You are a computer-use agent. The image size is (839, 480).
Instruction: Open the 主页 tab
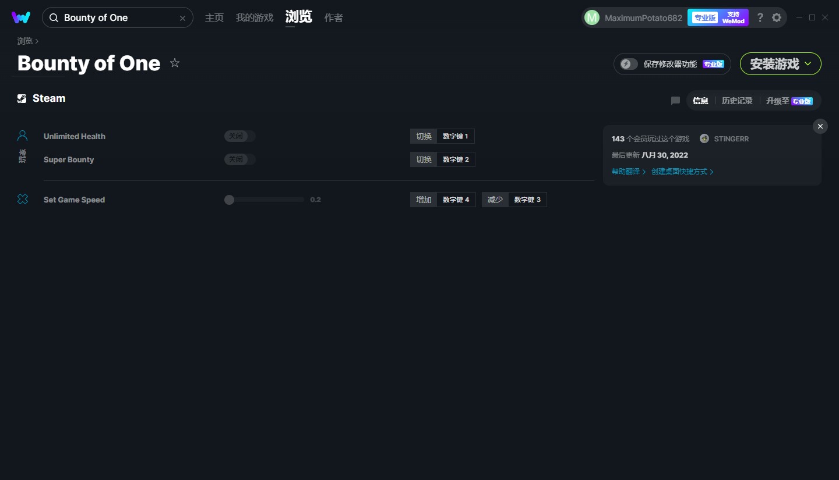pos(214,17)
